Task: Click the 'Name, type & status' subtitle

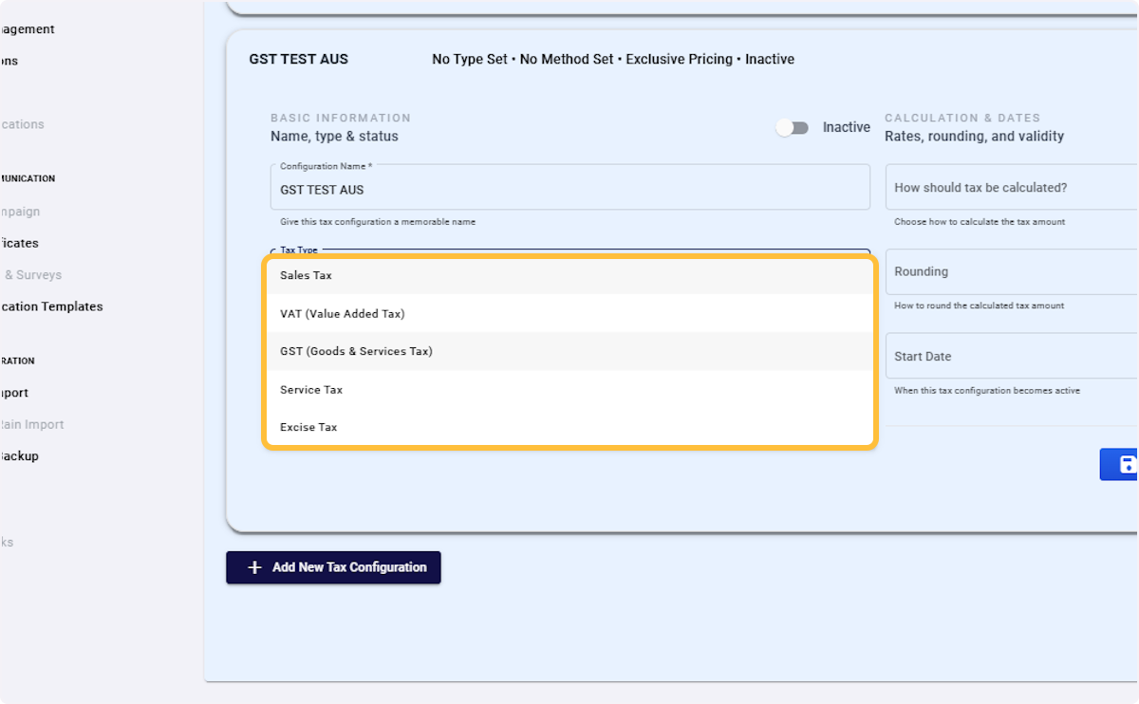Action: pos(334,137)
